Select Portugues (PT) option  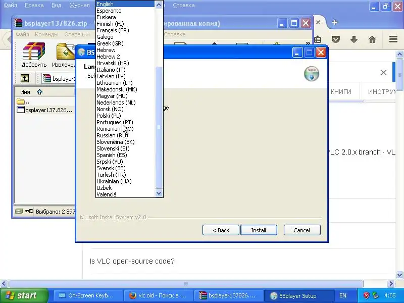click(x=125, y=122)
